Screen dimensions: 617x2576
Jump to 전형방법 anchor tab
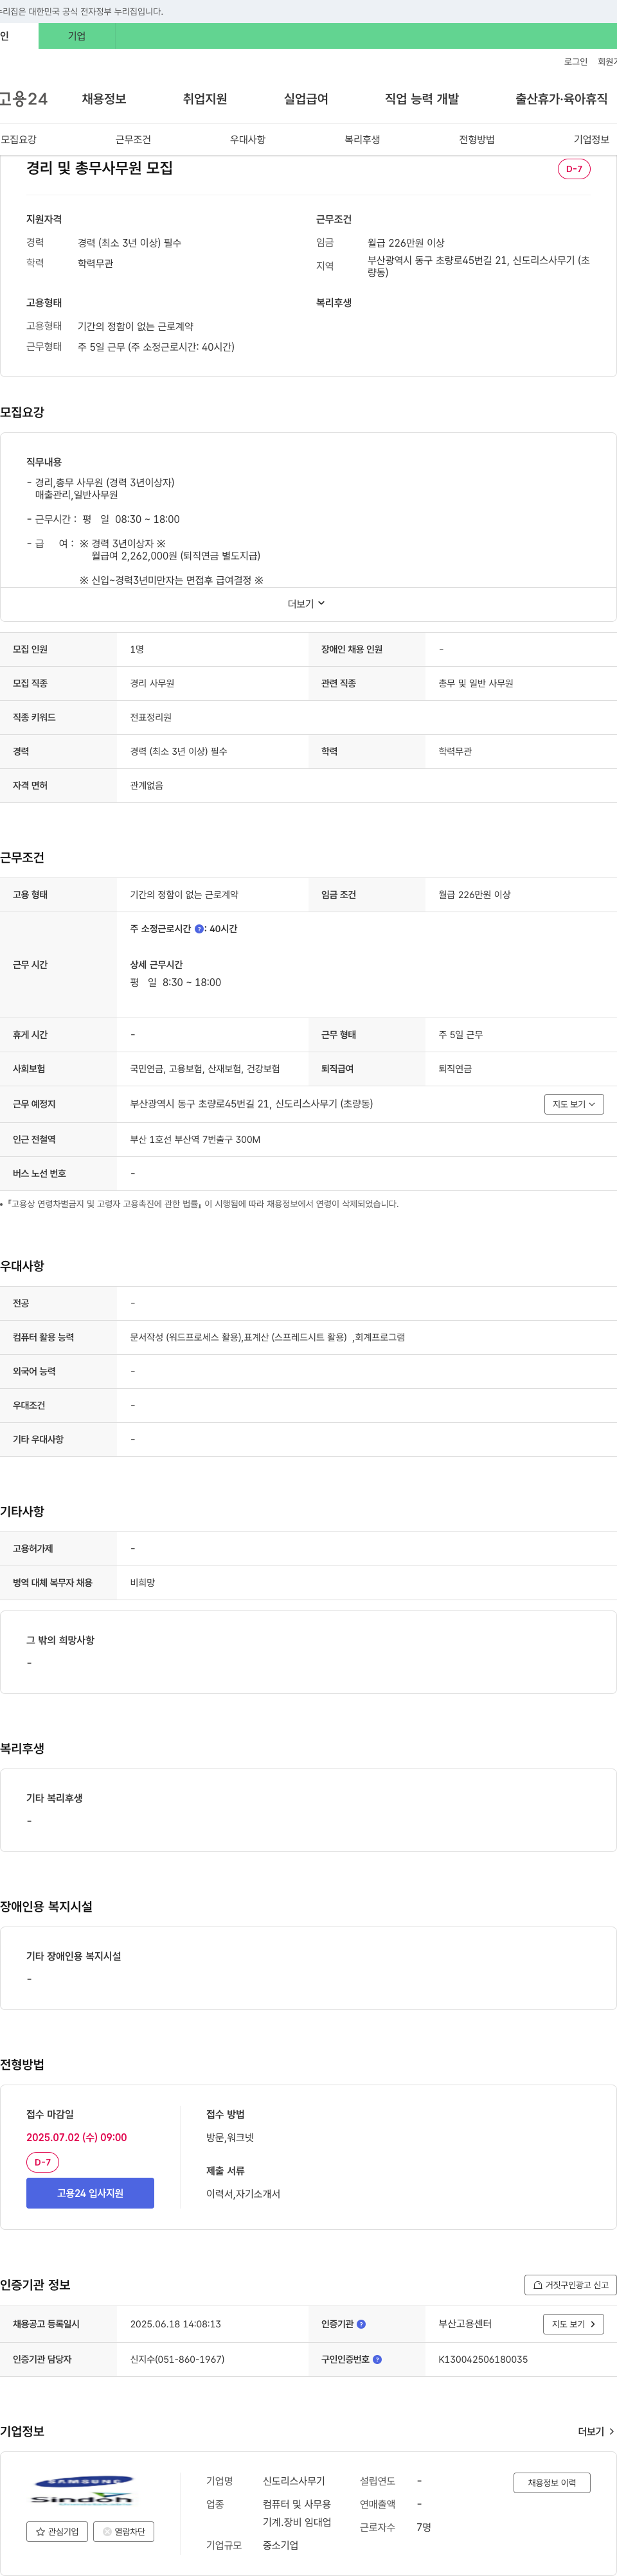pyautogui.click(x=477, y=139)
